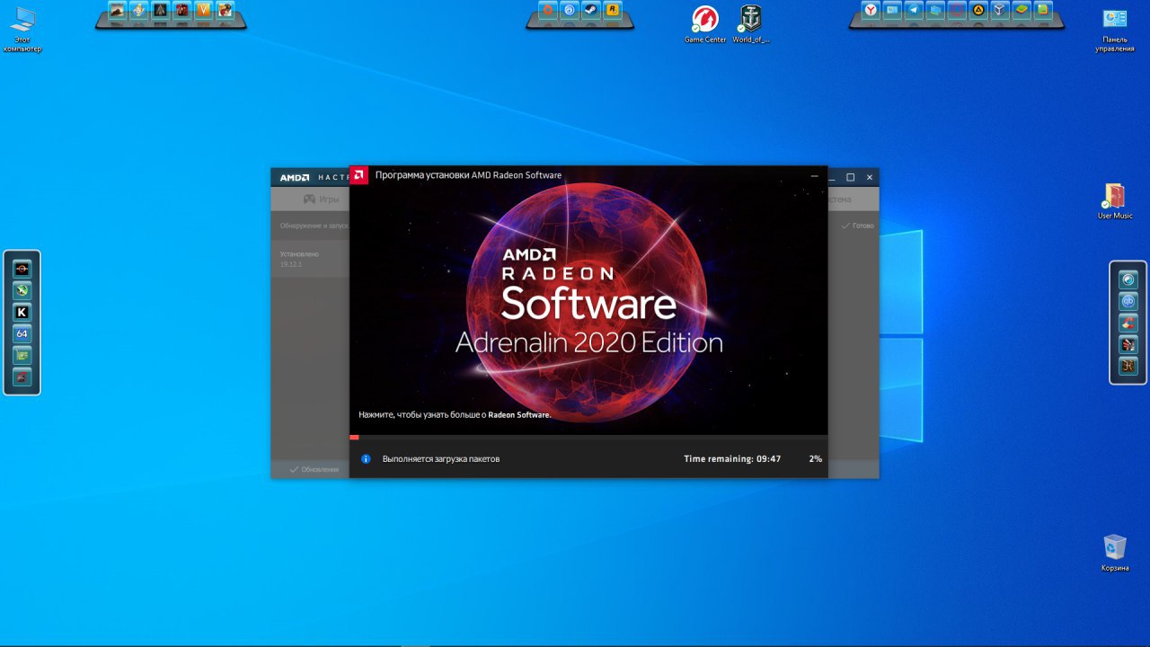1150x647 pixels.
Task: Click 'Обновления' in AMD settings window footer
Action: coord(314,469)
